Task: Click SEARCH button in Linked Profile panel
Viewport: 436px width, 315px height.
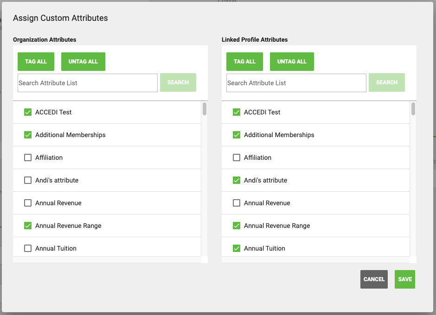Action: (x=387, y=82)
